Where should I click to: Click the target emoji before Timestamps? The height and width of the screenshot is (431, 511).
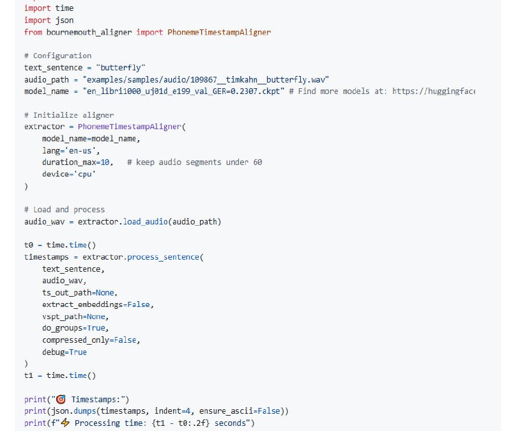coord(61,399)
